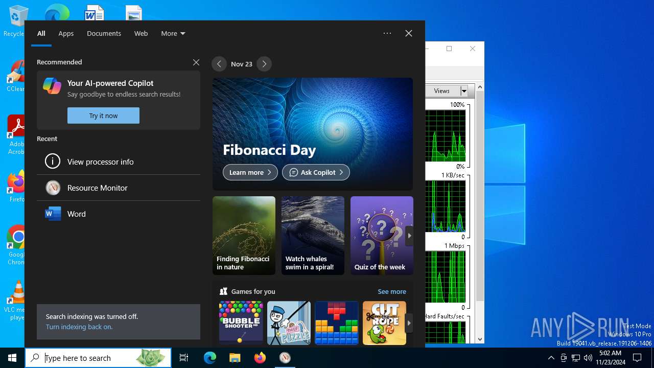Click the Games for you heading
This screenshot has width=654, height=368.
253,291
